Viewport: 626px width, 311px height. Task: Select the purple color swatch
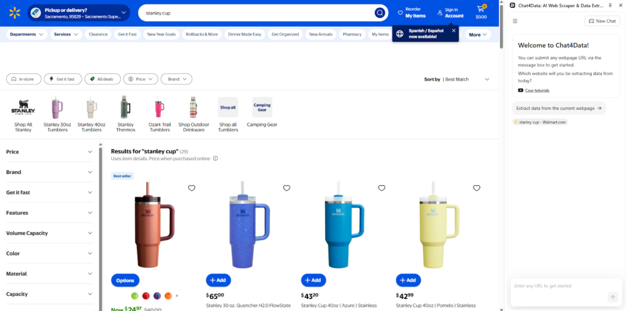point(157,296)
